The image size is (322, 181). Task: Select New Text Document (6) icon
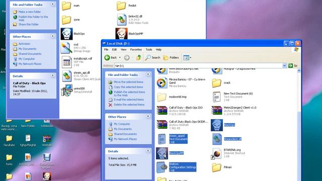217,97
